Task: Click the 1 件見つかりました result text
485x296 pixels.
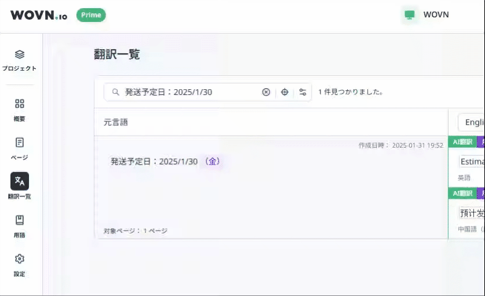Action: click(351, 92)
